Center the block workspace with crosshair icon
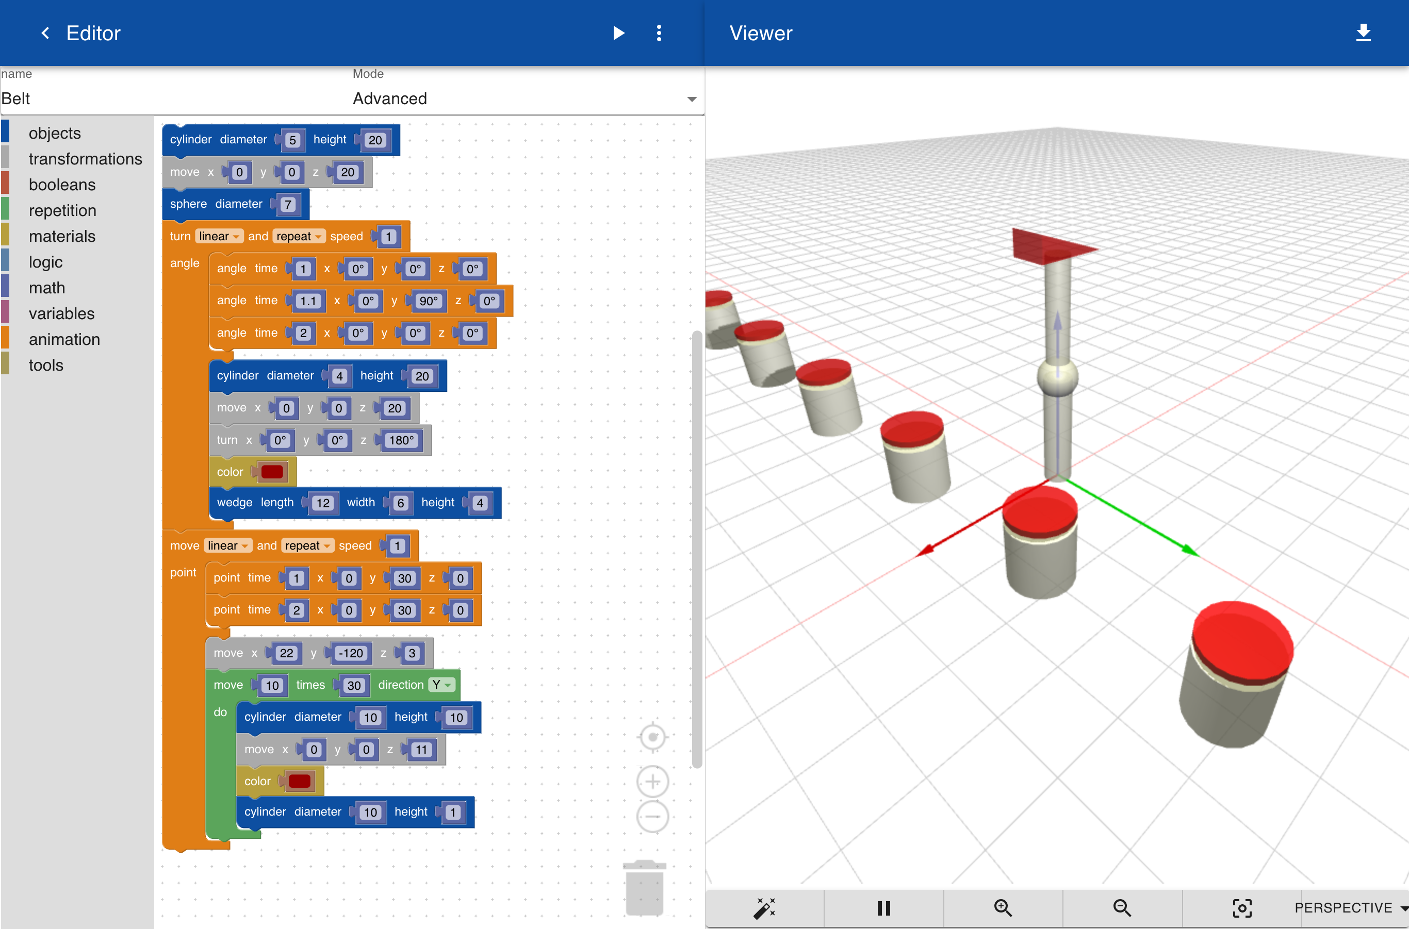The width and height of the screenshot is (1409, 929). (652, 738)
